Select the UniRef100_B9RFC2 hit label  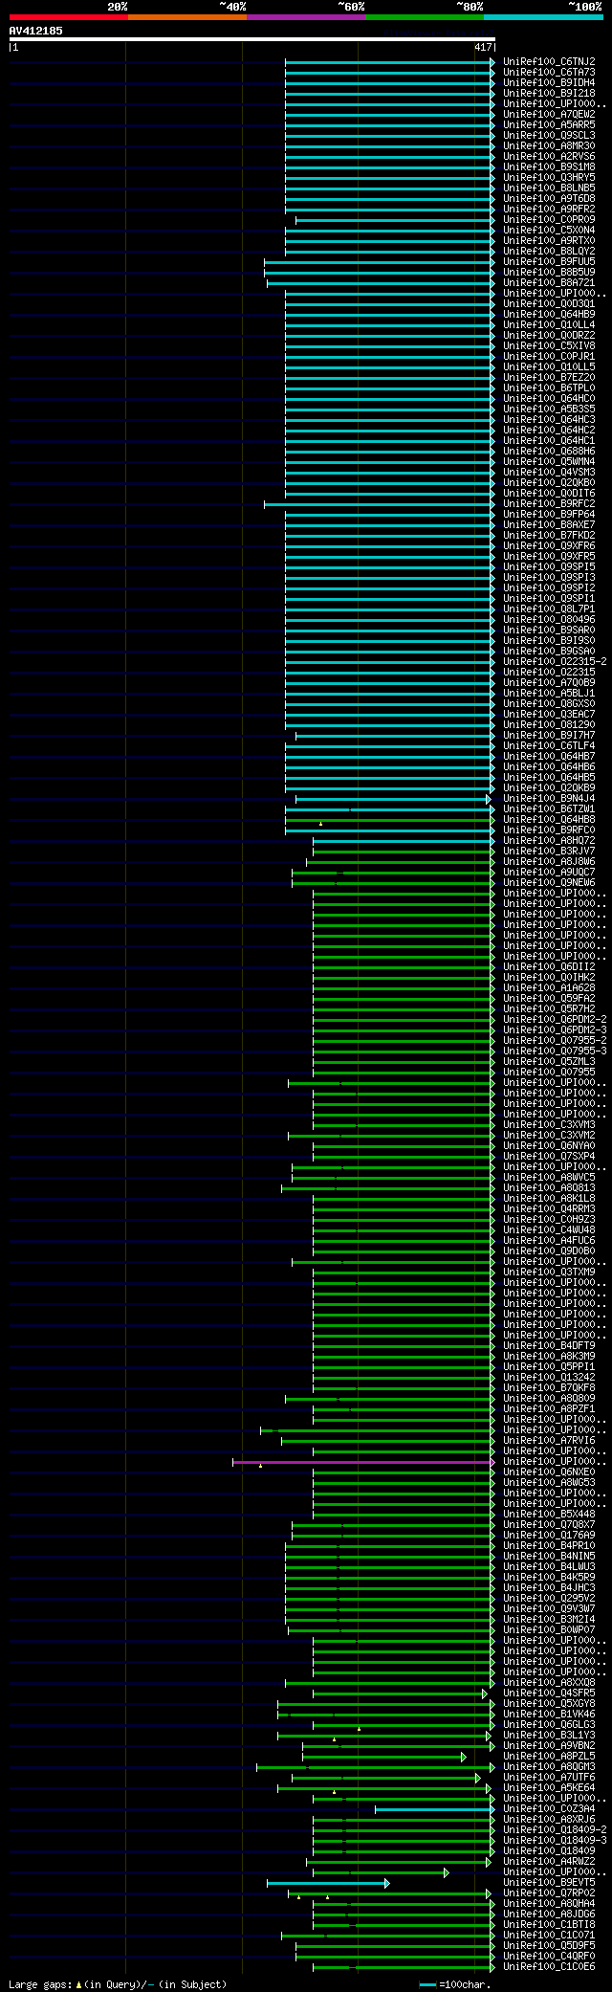pyautogui.click(x=549, y=504)
